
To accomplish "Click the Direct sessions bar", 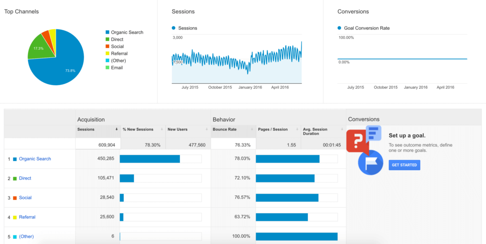I will (127, 179).
